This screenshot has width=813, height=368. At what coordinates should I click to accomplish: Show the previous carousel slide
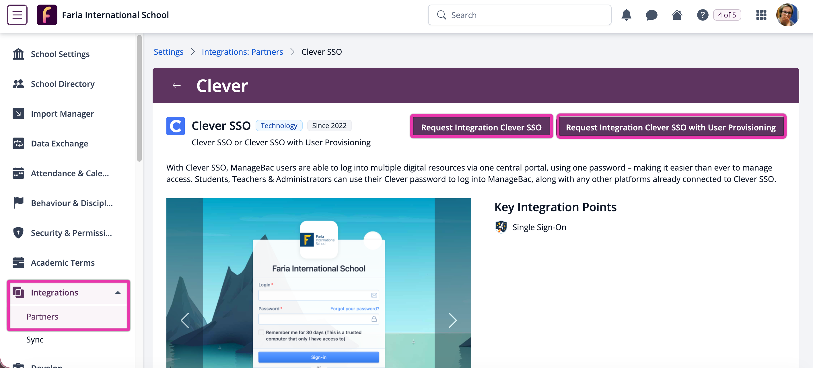(x=185, y=320)
